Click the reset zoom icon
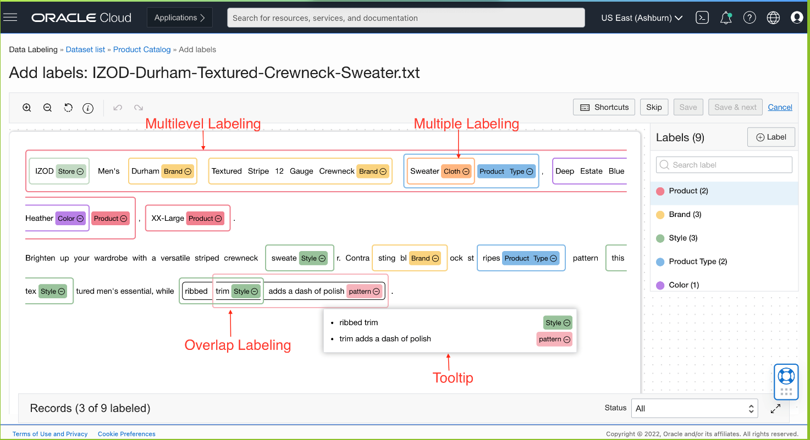 click(x=68, y=108)
